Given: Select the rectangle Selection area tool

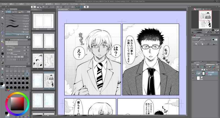Looking at the screenshot, I should [2, 21].
